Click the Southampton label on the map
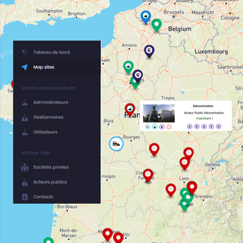Viewport: 243px width, 243px height. point(49,10)
